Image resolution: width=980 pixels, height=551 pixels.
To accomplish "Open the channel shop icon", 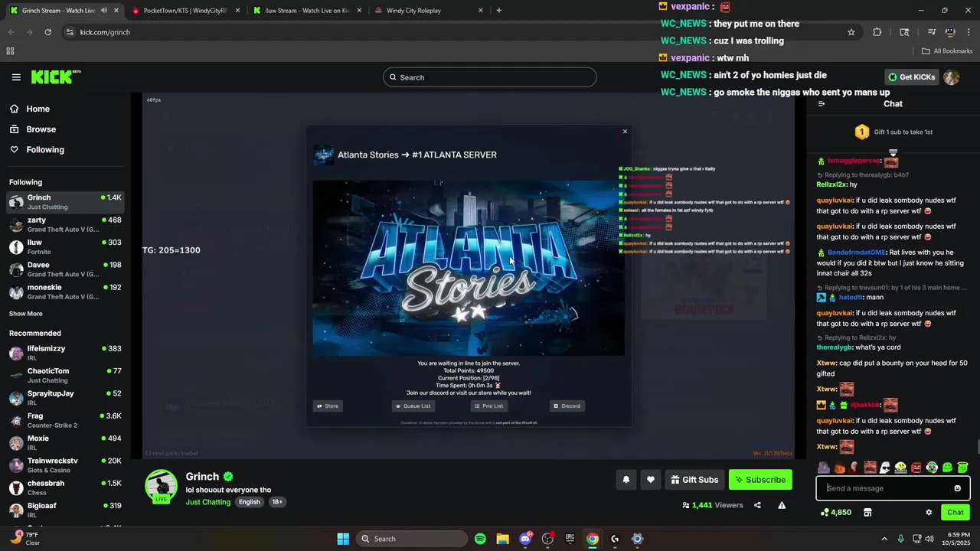I will pos(867,512).
